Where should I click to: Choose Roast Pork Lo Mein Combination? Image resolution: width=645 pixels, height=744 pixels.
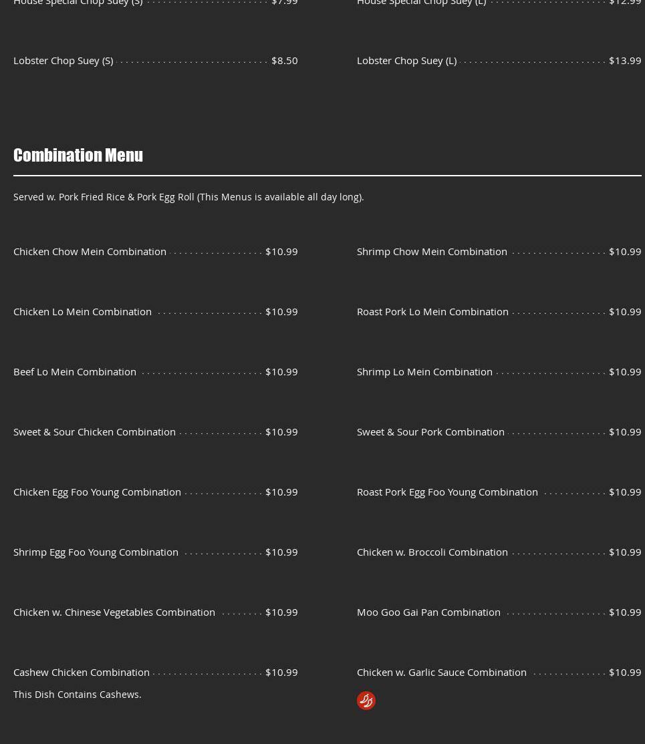pyautogui.click(x=432, y=311)
